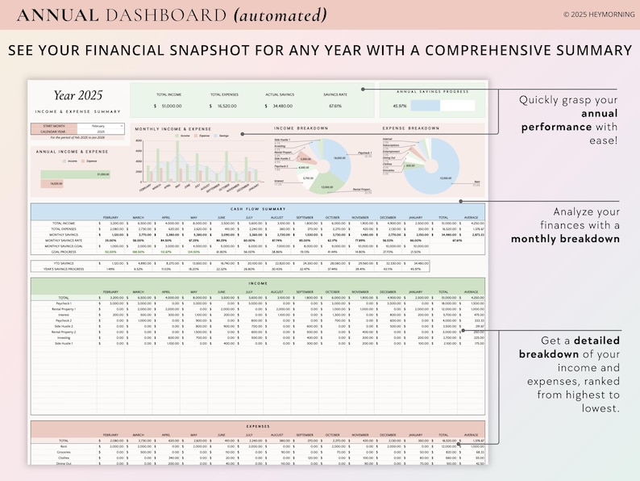The width and height of the screenshot is (640, 481).
Task: Click the Cash Flow Summary header
Action: [258, 209]
